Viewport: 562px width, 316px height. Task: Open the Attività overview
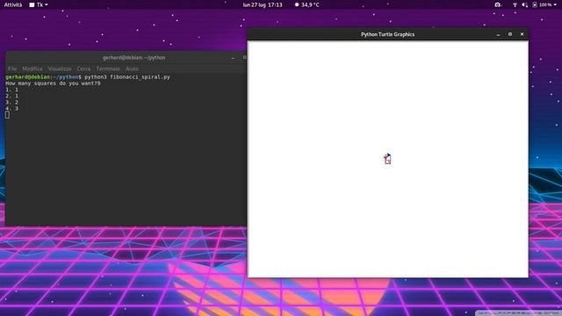coord(13,4)
